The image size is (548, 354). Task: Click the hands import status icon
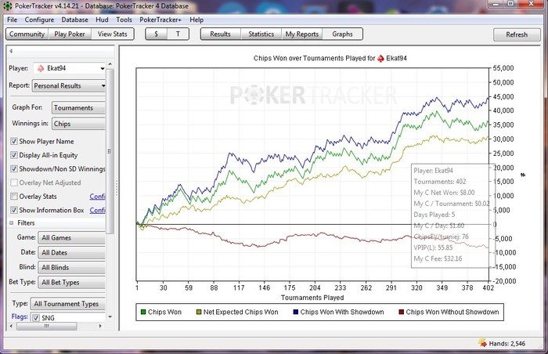(x=483, y=343)
